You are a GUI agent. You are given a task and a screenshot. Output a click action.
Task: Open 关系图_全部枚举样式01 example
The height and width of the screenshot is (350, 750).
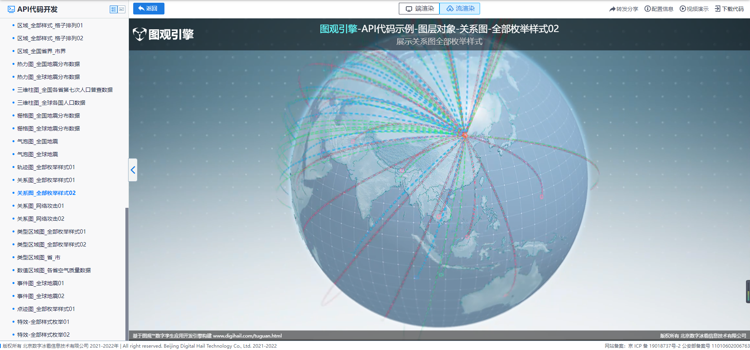[46, 180]
